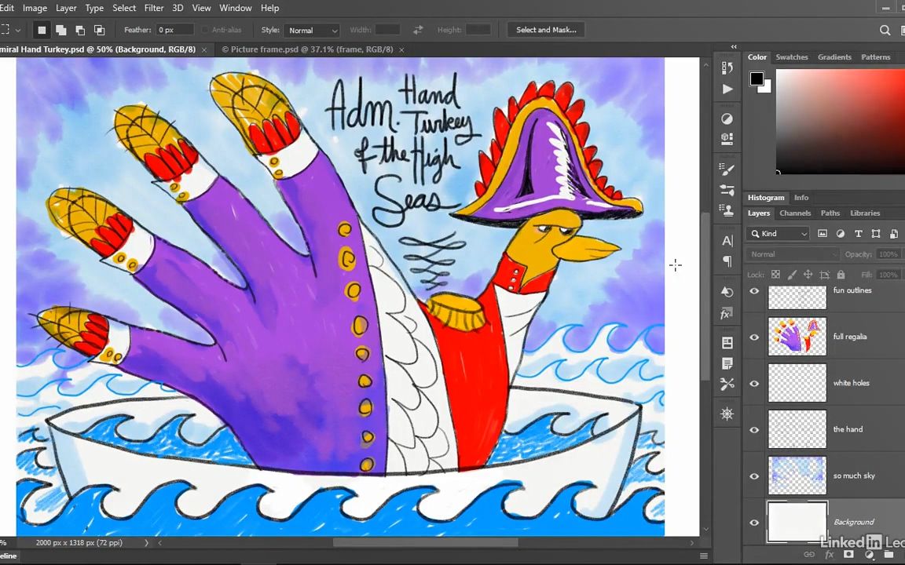
Task: Open the layer blend mode dropdown
Action: point(792,253)
